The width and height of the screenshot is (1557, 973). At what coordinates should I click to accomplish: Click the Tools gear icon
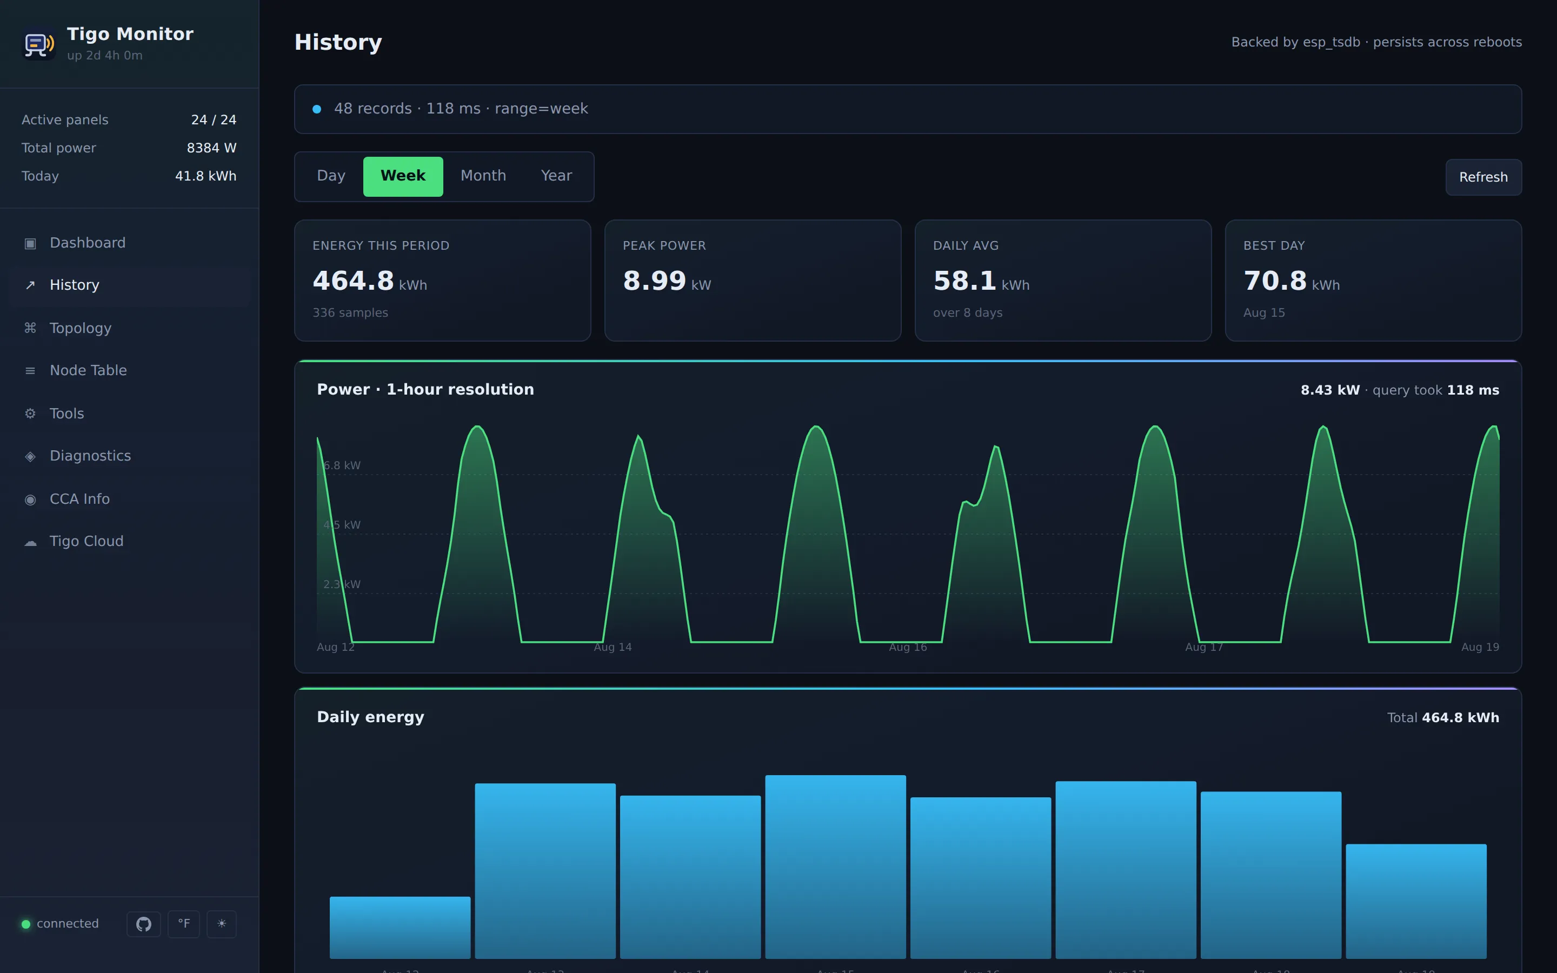[x=30, y=414]
